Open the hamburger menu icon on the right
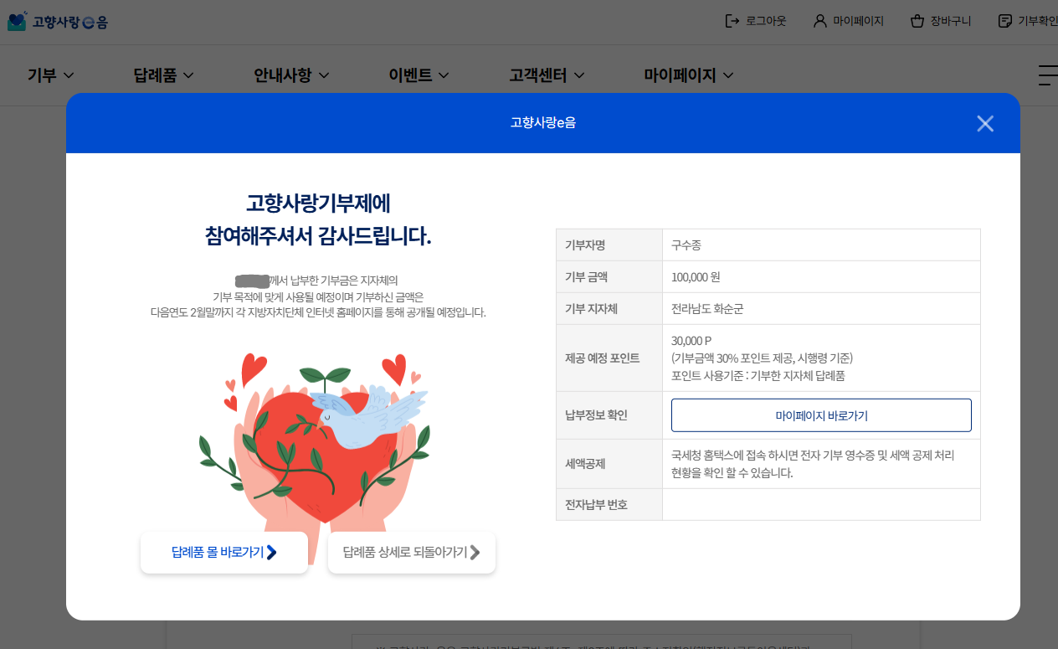 pos(1047,75)
